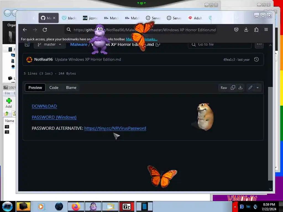The height and width of the screenshot is (212, 283).
Task: Click the URL bar search magnifier icon
Action: pos(69,30)
